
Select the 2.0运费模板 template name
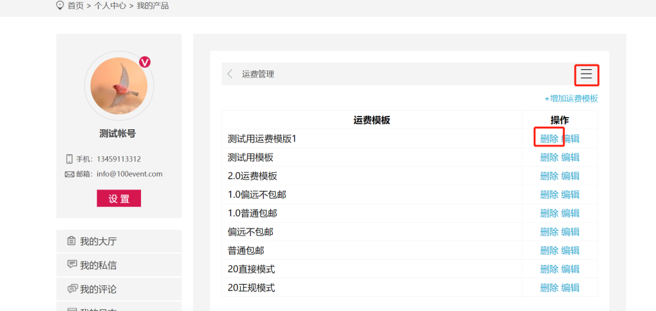pyautogui.click(x=252, y=176)
